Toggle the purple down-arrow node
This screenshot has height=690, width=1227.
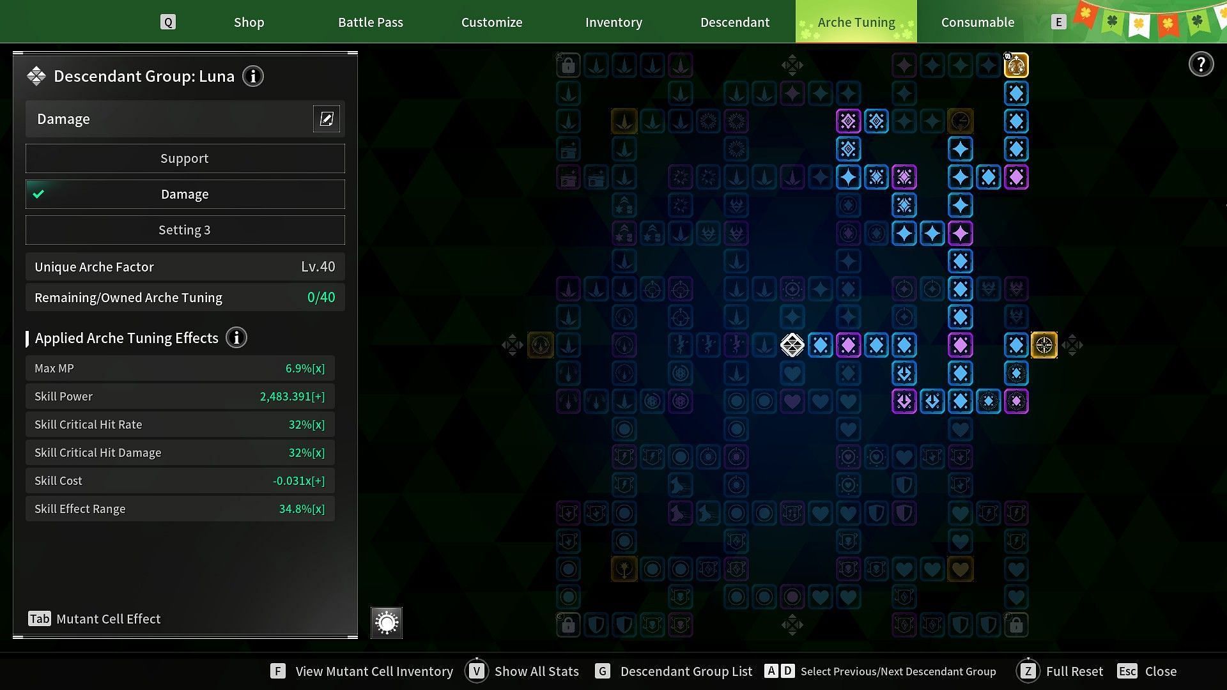tap(904, 401)
